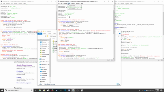
Task: Open Firefox from taskbar
Action: [x=52, y=90]
